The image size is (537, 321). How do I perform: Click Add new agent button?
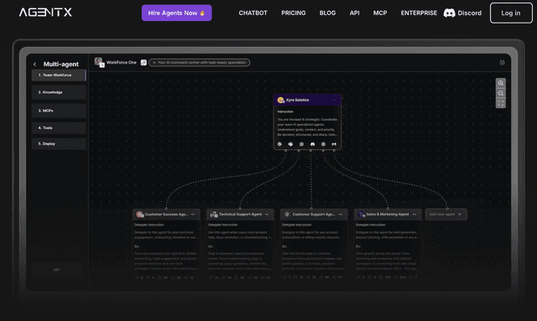click(x=446, y=215)
